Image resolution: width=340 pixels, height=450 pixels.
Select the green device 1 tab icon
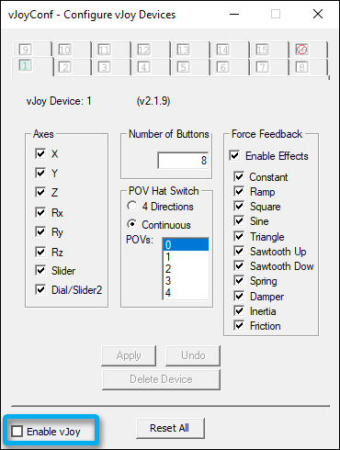pyautogui.click(x=25, y=65)
